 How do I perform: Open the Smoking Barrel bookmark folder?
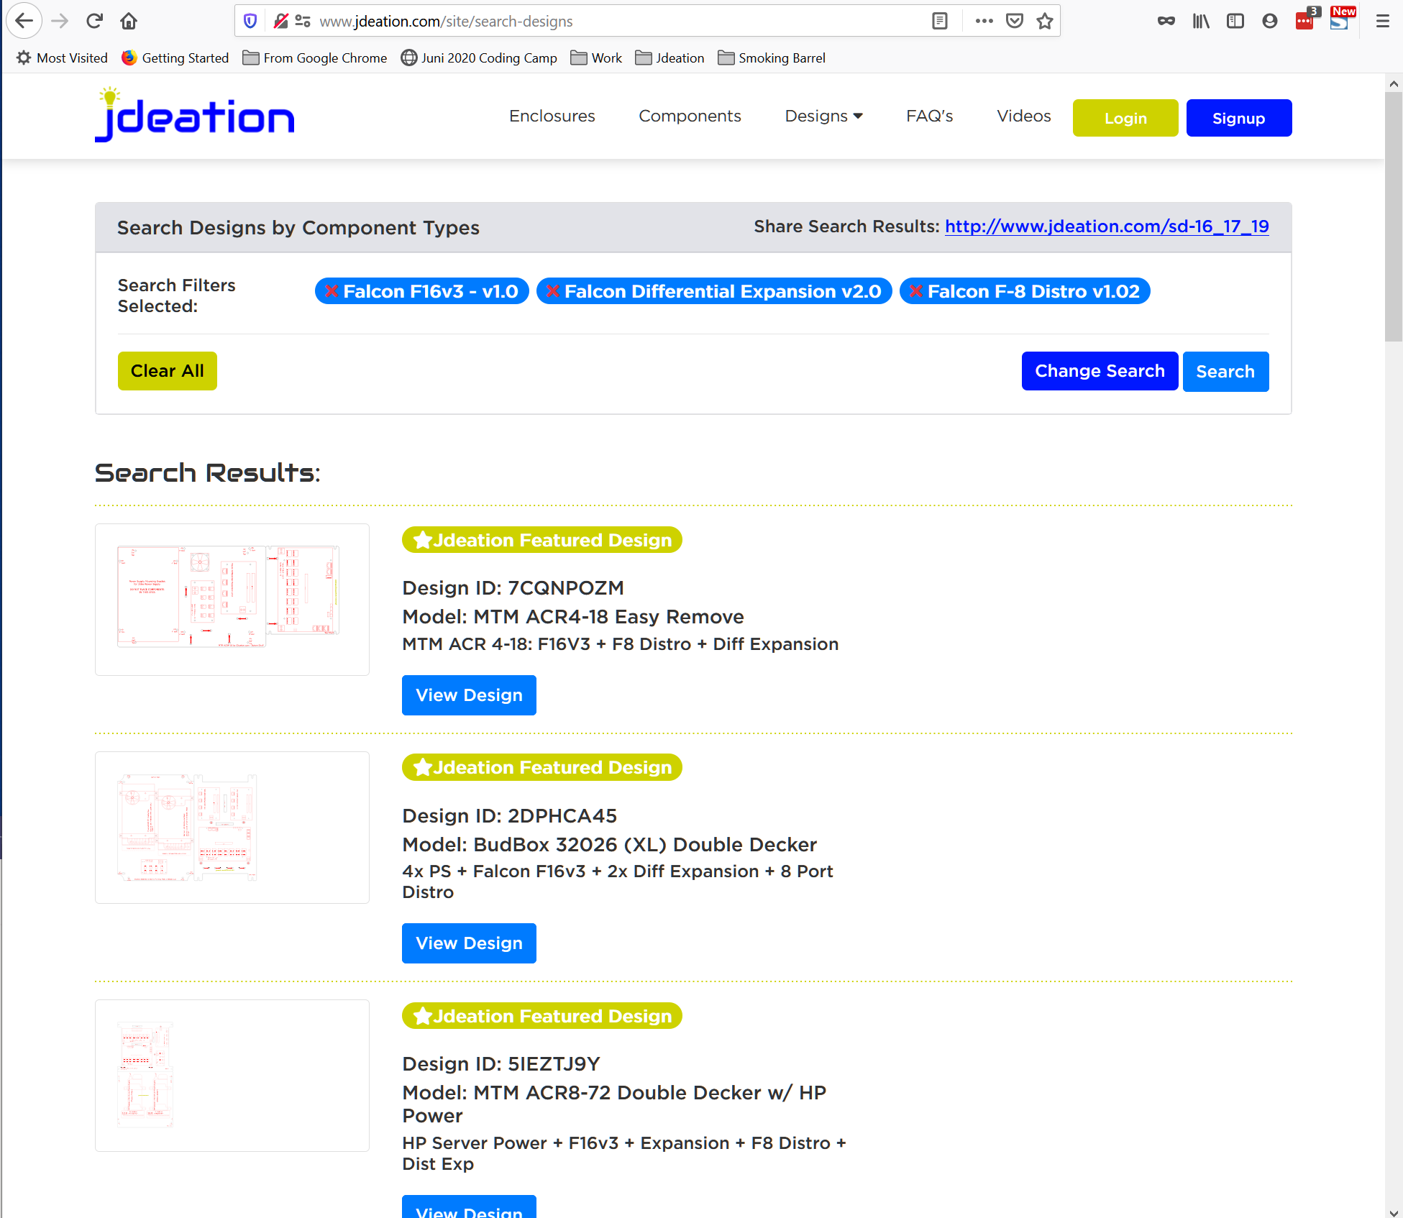[772, 58]
